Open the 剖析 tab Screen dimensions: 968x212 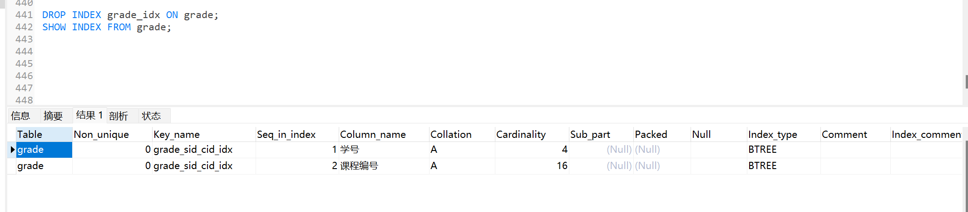tap(119, 116)
